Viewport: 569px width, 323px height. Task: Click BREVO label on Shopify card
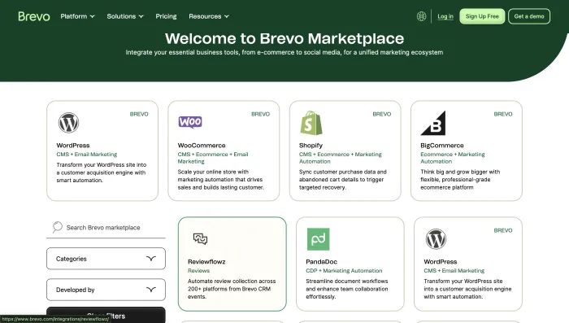pyautogui.click(x=382, y=114)
